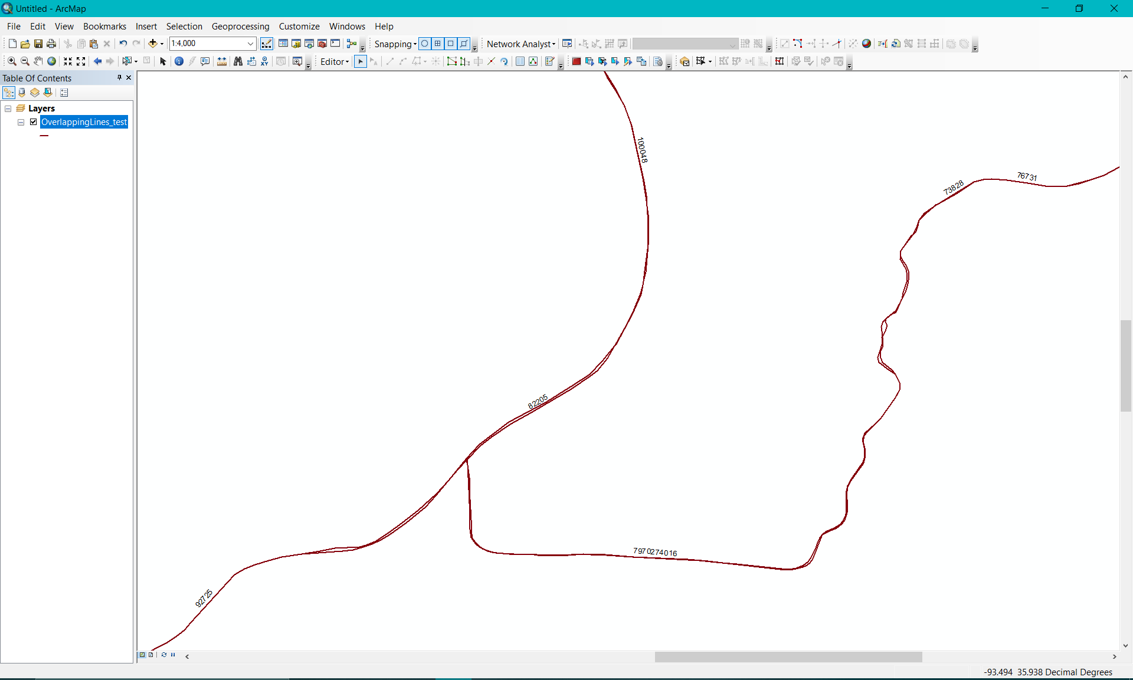Click the Add Data button

[x=153, y=44]
